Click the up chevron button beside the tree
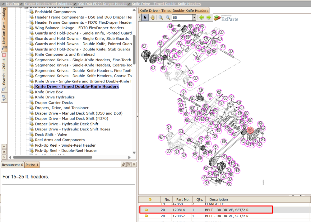The width and height of the screenshot is (311, 222). 4,147
